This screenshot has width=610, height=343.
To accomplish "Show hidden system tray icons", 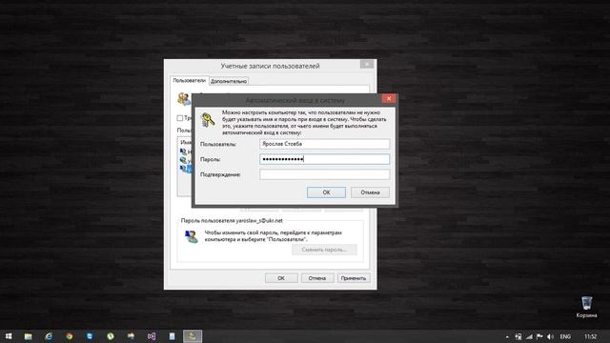I will tap(507, 336).
